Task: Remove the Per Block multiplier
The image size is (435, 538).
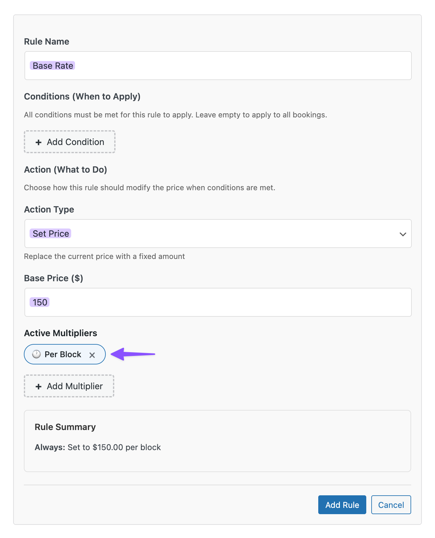Action: coord(92,355)
